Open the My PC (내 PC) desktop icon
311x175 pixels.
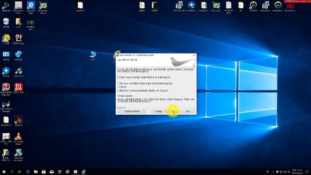[93, 55]
